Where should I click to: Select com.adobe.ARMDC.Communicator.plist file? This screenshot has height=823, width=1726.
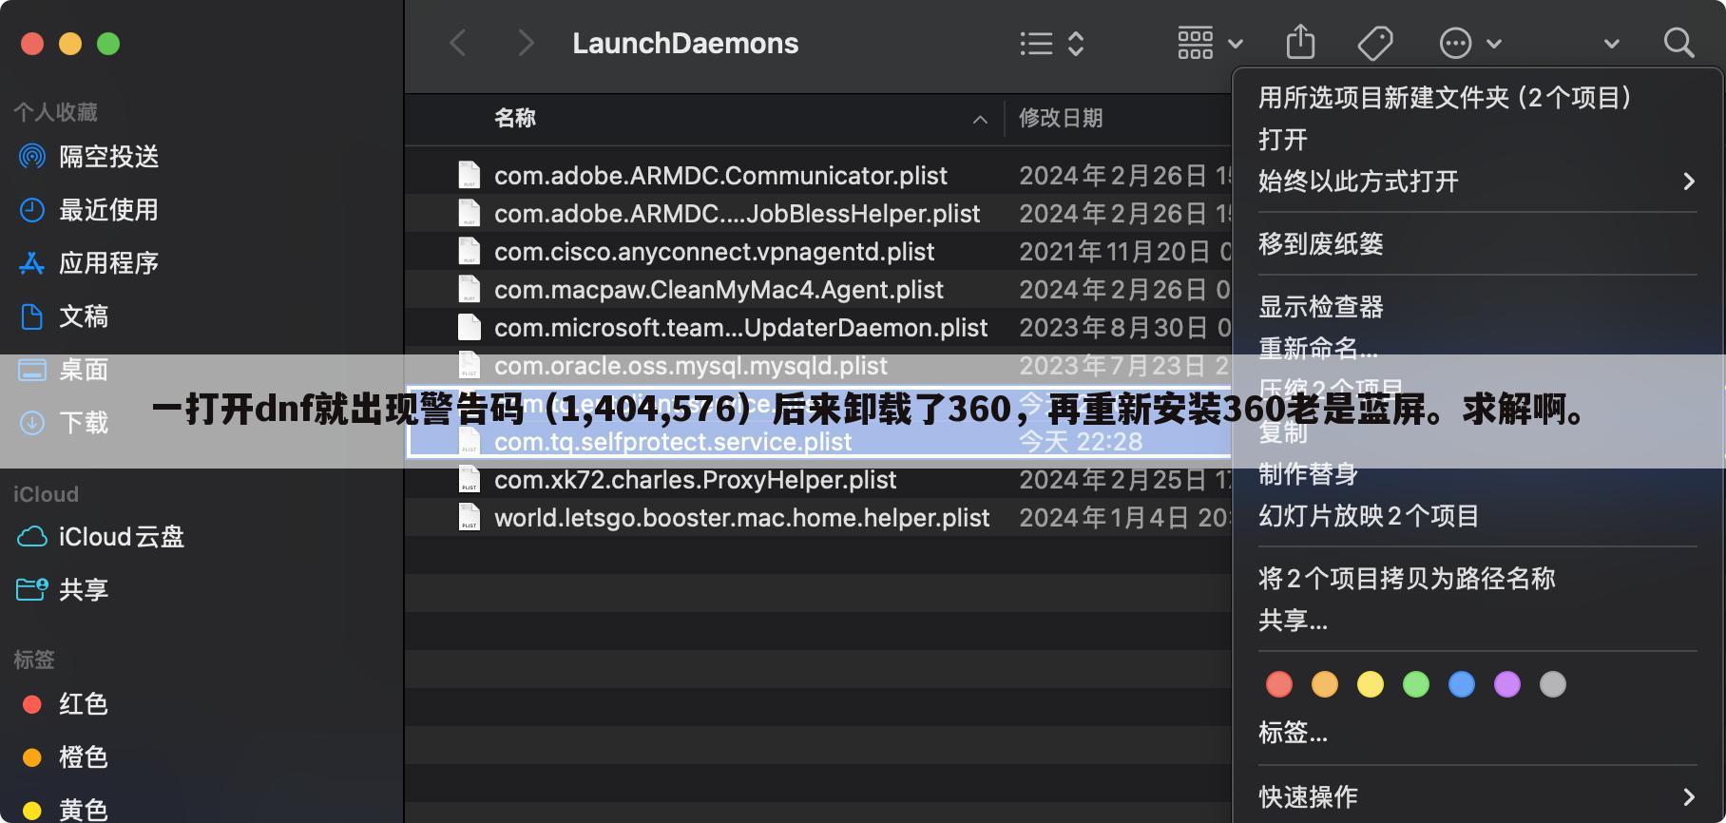coord(720,176)
